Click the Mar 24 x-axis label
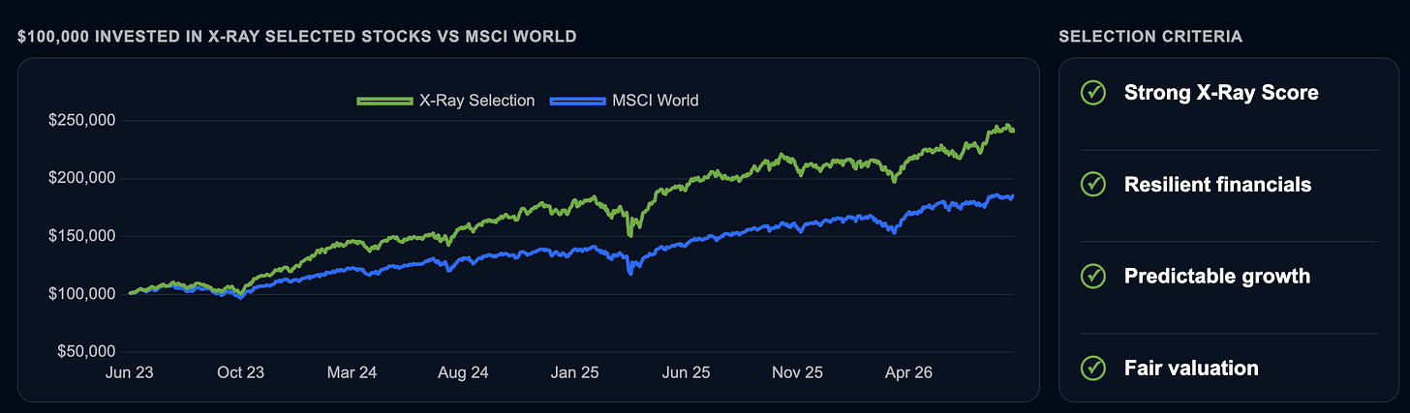1410x413 pixels. [352, 372]
